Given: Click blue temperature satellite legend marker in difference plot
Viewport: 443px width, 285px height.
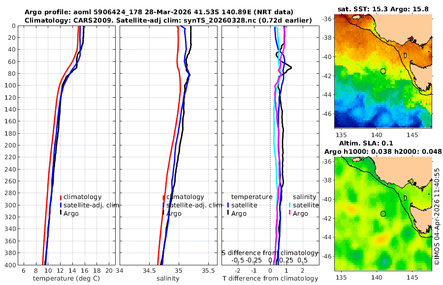Looking at the screenshot, I should pos(228,205).
